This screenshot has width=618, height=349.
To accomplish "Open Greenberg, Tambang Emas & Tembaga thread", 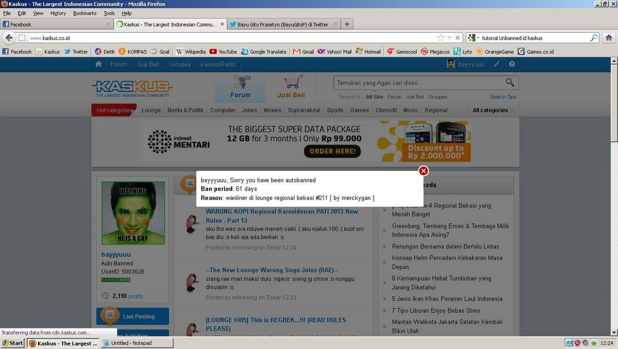I will [x=450, y=230].
